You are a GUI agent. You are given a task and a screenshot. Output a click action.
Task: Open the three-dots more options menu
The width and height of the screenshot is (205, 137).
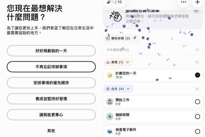[x=184, y=2]
